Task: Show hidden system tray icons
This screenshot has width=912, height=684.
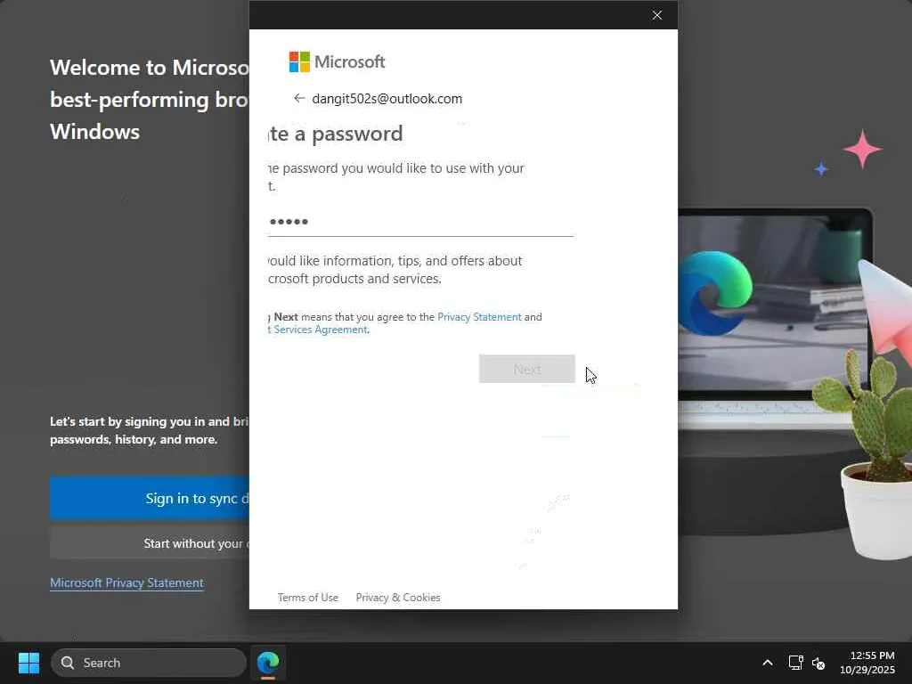Action: 768,663
